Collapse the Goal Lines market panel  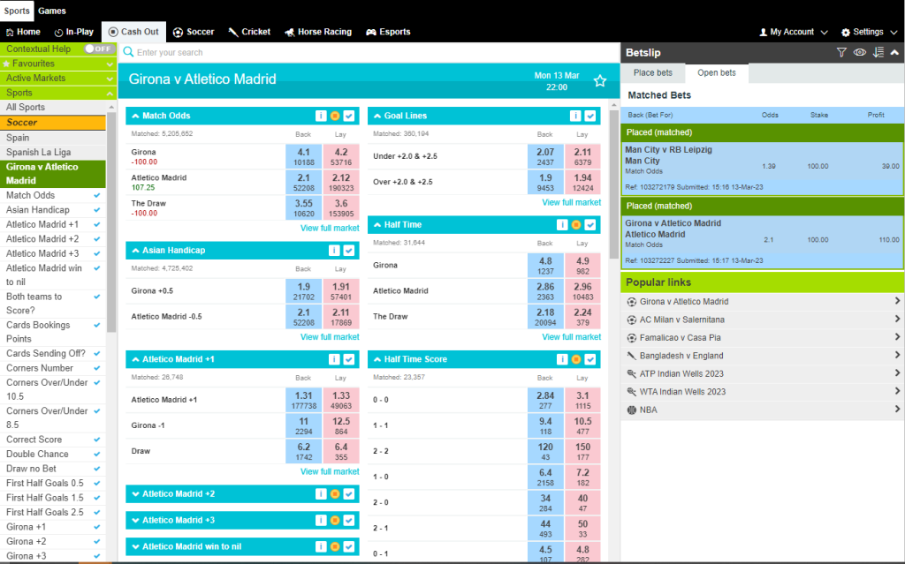pos(377,116)
